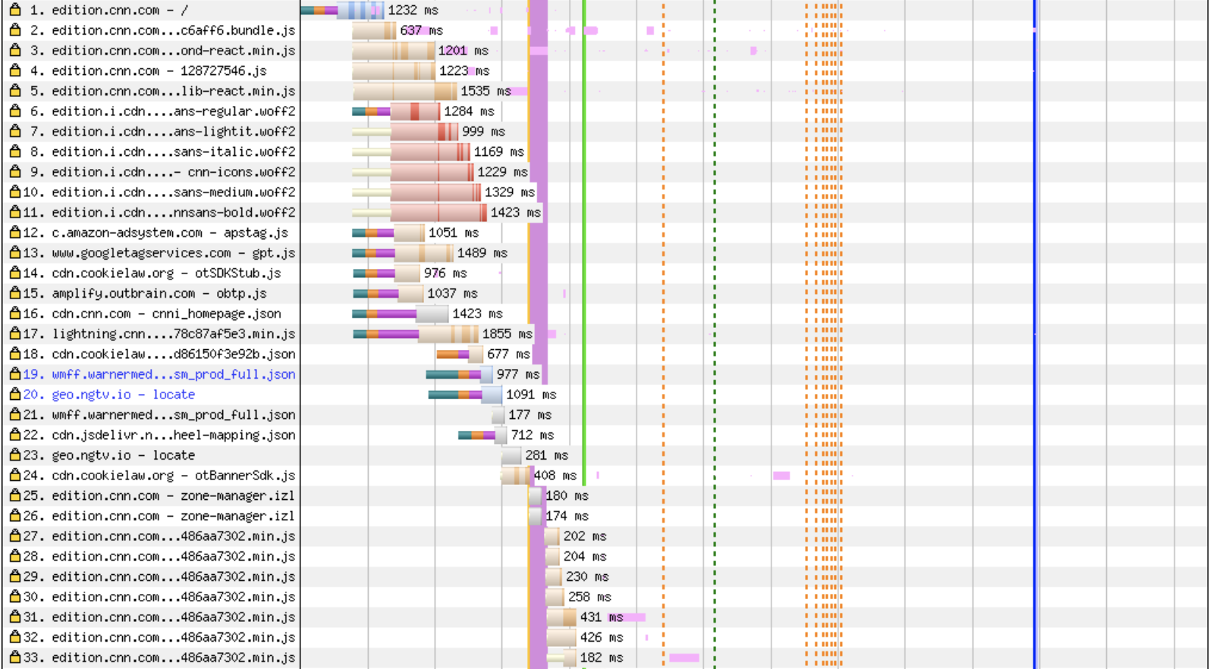Screen dimensions: 1210x669
Task: Click the lock icon beside 128727546.js request
Action: pyautogui.click(x=15, y=71)
